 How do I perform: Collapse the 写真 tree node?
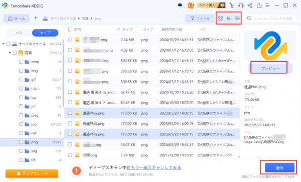click(10, 53)
